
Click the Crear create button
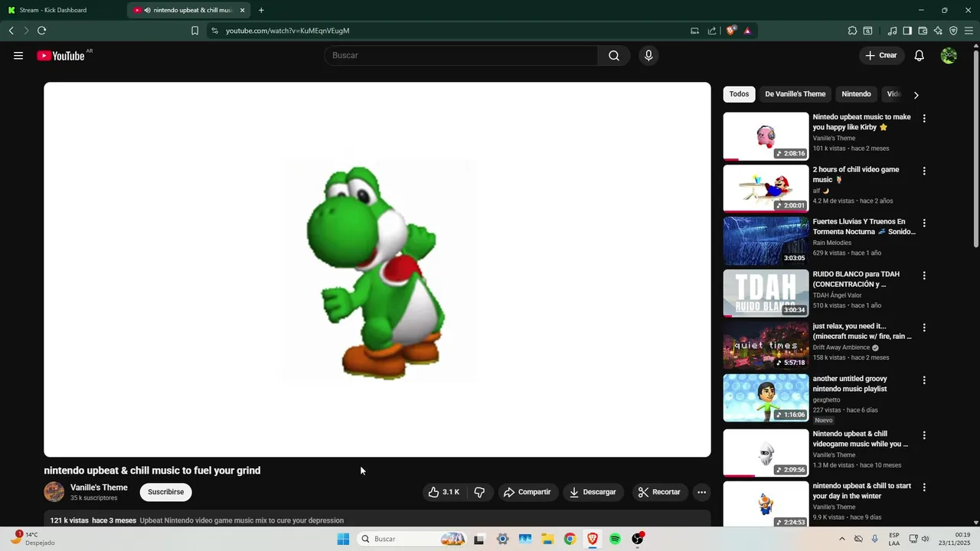881,55
